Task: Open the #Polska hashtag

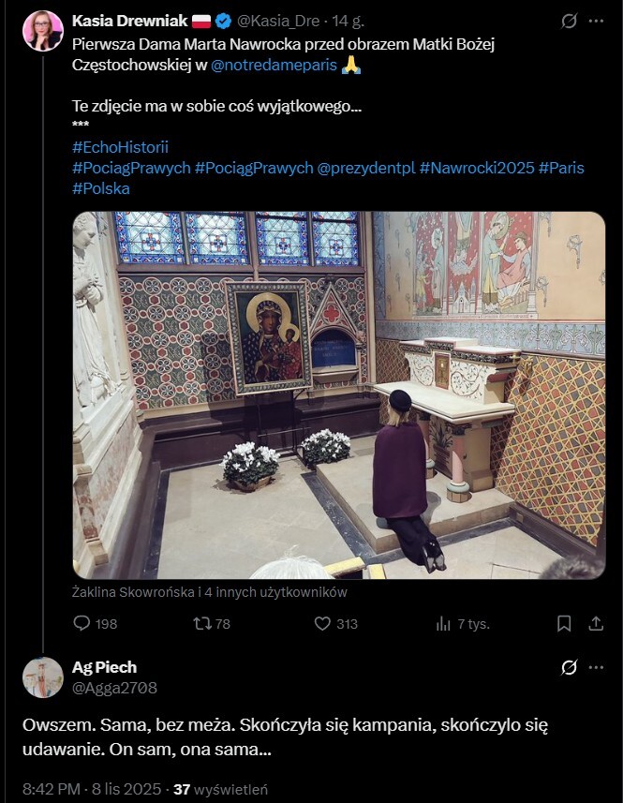Action: pyautogui.click(x=101, y=188)
